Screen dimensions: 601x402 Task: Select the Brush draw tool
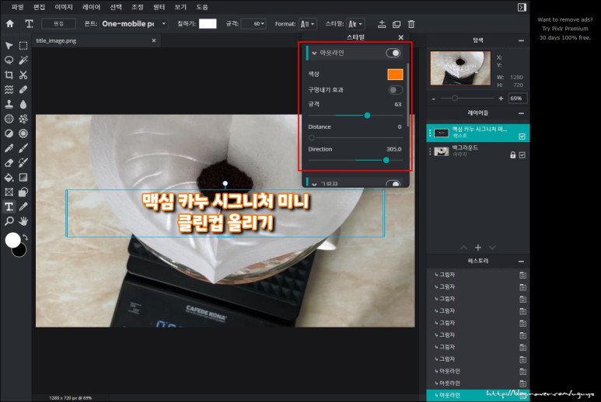tap(23, 148)
